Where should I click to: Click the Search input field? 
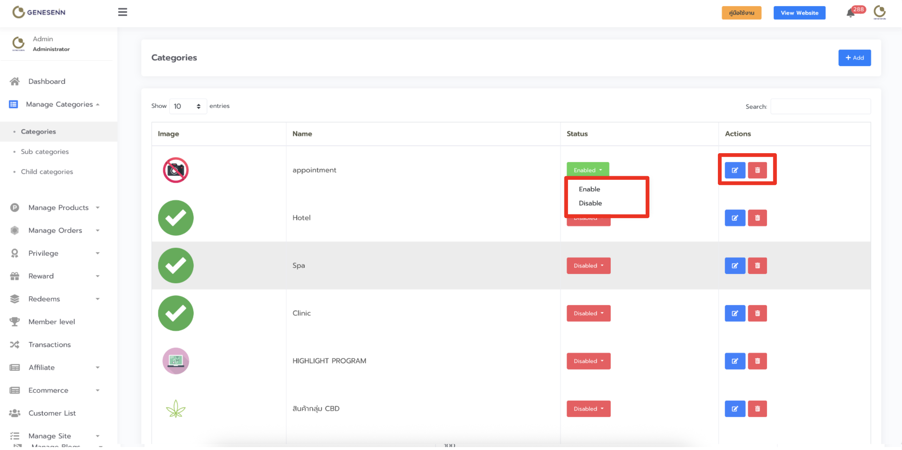820,106
